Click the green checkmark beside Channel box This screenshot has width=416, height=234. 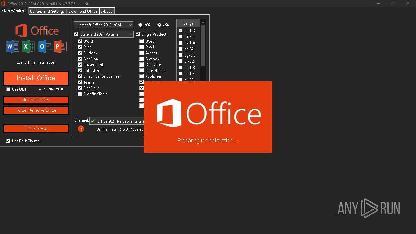[x=93, y=121]
